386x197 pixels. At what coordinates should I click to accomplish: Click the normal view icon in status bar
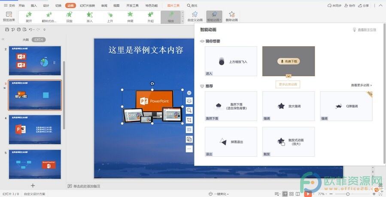point(285,194)
